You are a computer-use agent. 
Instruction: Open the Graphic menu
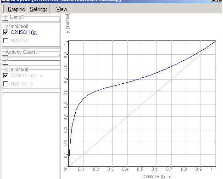tap(16, 9)
